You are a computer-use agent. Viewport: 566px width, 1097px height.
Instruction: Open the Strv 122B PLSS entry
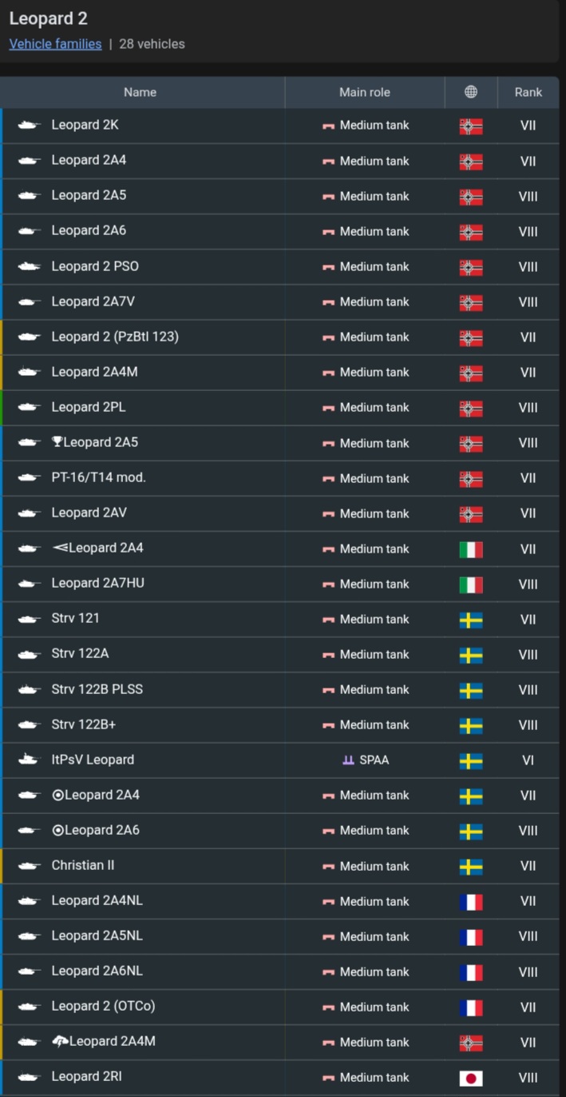(x=97, y=689)
